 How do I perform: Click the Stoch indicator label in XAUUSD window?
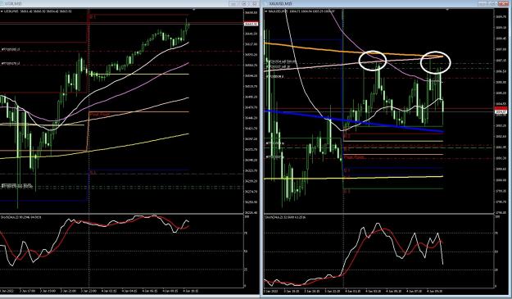pyautogui.click(x=286, y=217)
